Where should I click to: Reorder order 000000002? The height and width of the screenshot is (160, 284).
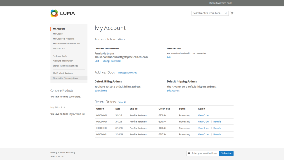217,128
